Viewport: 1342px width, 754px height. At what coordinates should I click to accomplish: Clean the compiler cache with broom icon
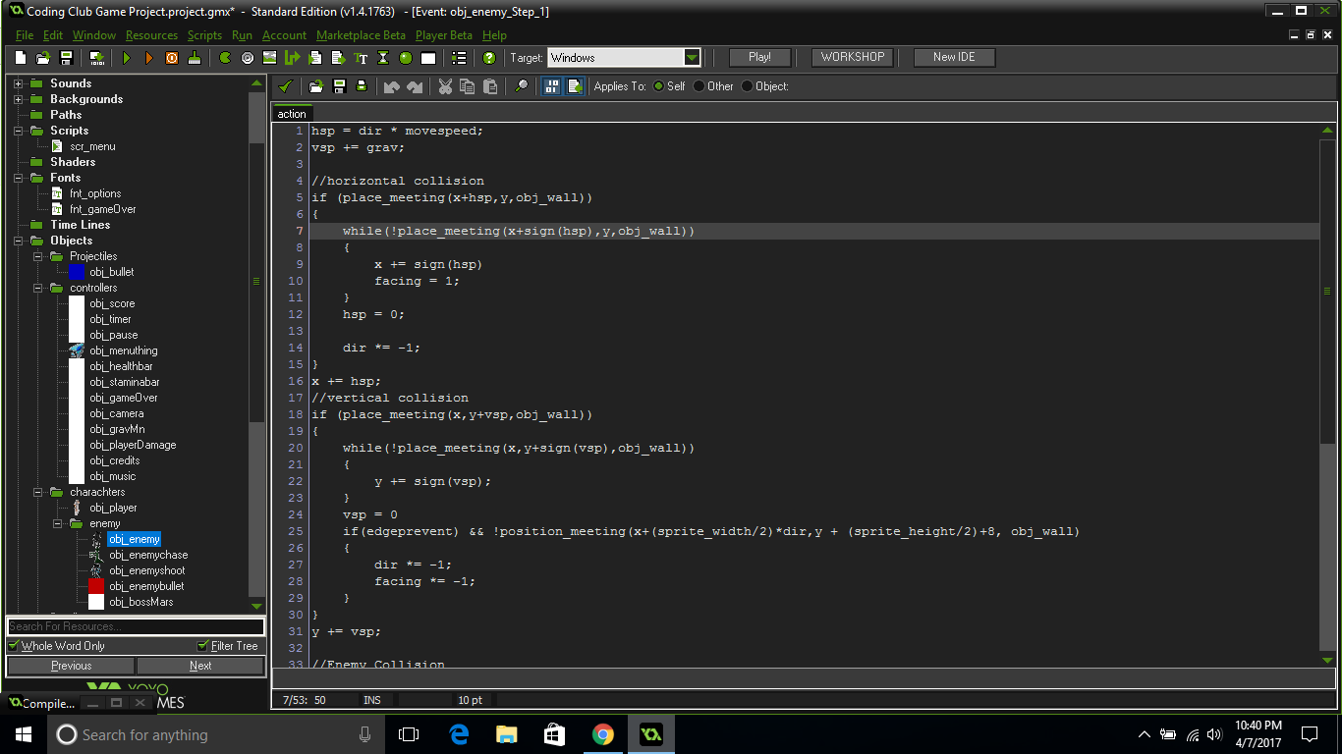coord(193,57)
